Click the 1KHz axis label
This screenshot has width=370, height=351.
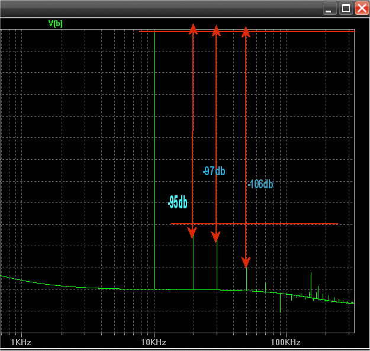[21, 342]
